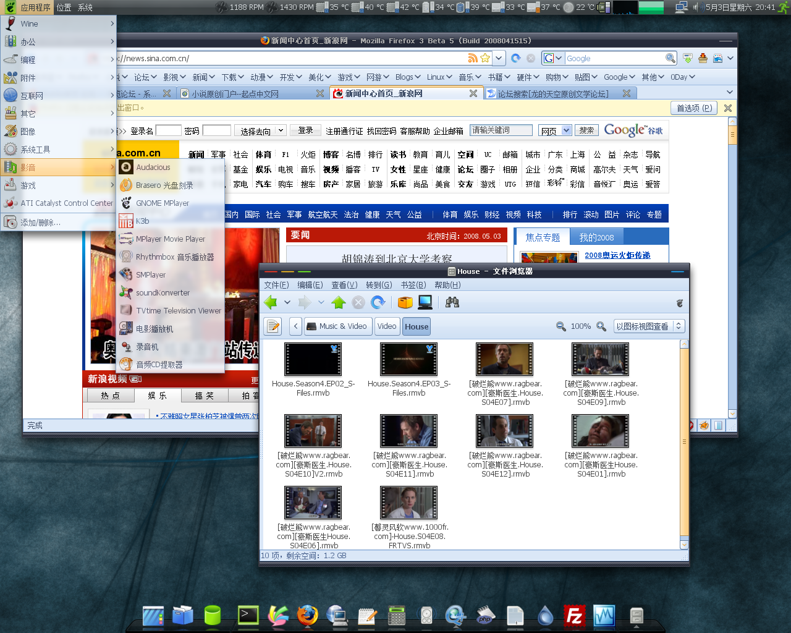Image resolution: width=791 pixels, height=633 pixels.
Task: Click 登录 button on Sina page
Action: (x=306, y=130)
